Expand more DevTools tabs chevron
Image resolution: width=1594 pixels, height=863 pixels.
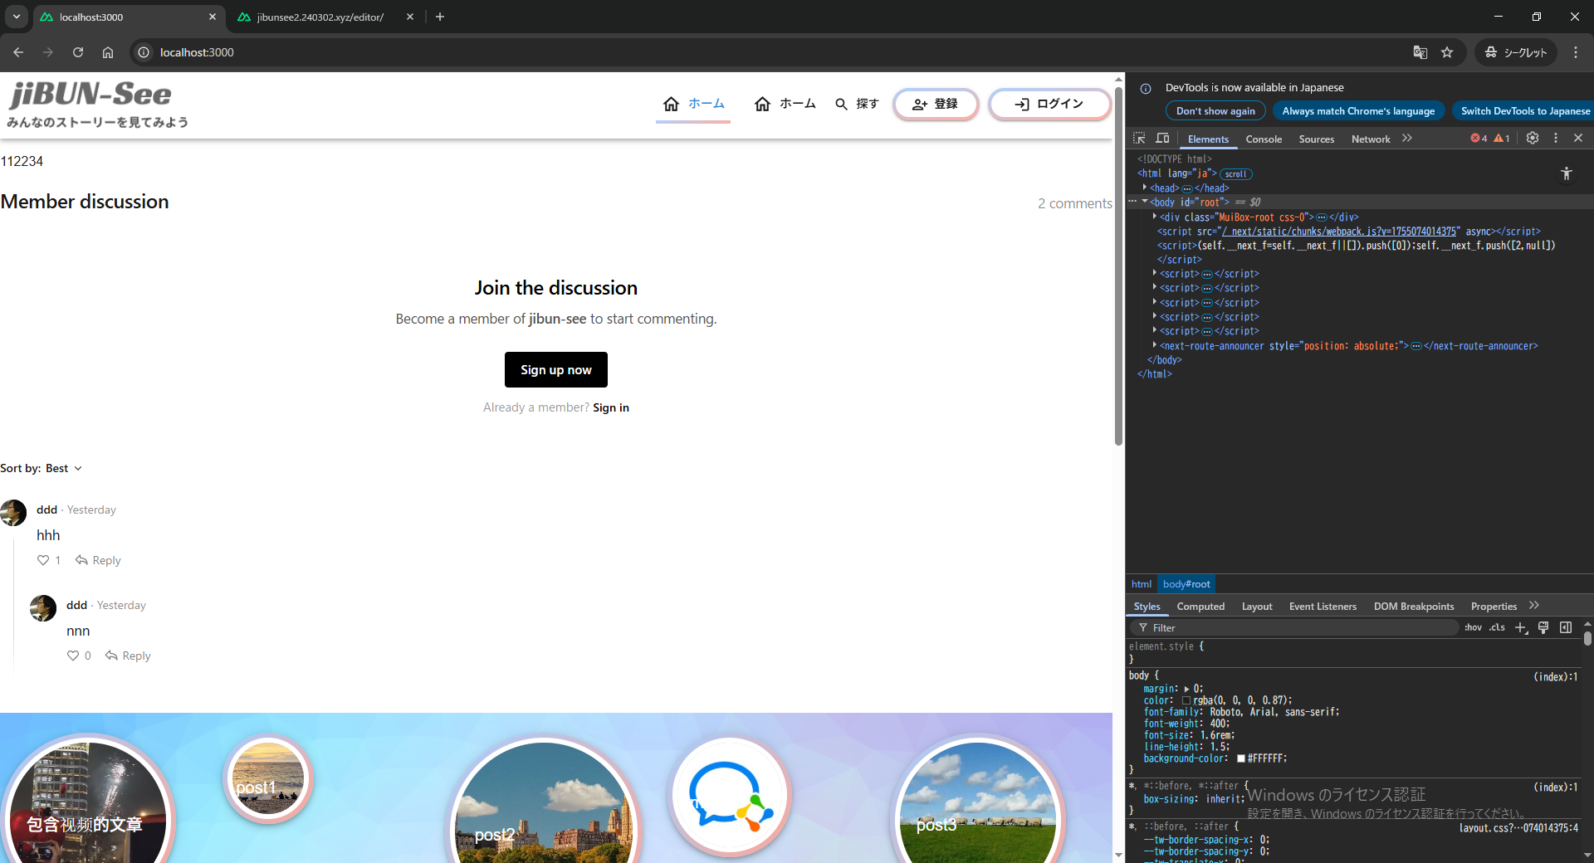(1407, 139)
